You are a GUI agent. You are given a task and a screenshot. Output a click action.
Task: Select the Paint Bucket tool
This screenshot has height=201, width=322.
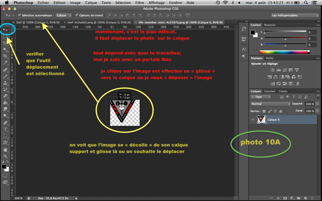point(5,103)
